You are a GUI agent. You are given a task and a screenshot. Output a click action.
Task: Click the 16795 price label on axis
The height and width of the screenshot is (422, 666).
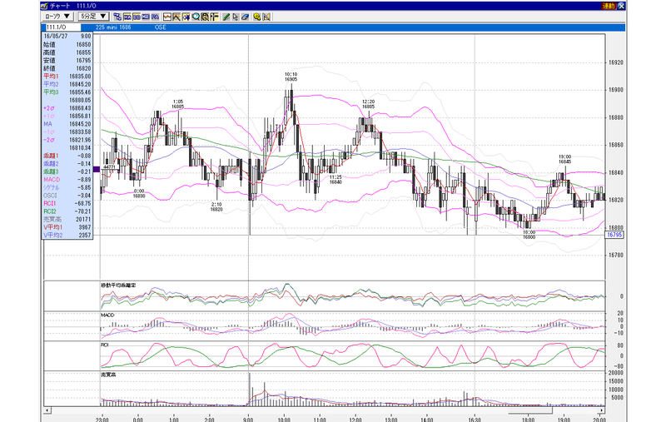(614, 235)
